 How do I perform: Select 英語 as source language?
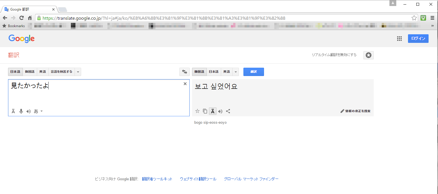[x=43, y=72]
